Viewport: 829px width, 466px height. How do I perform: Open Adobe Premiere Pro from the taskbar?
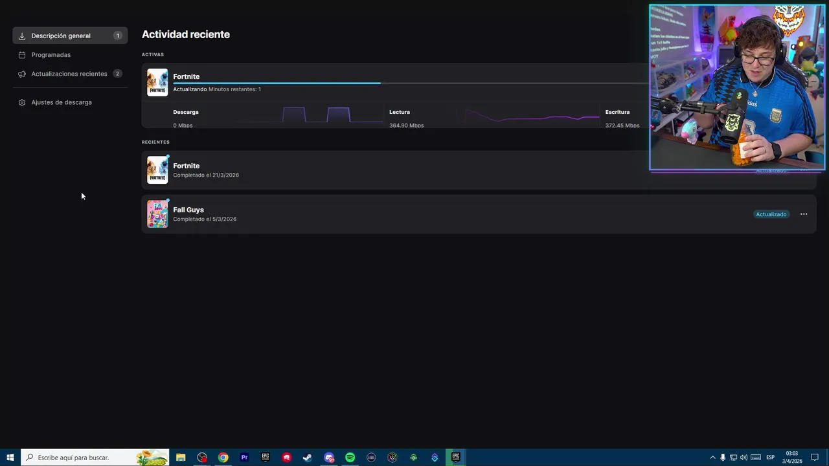click(244, 458)
